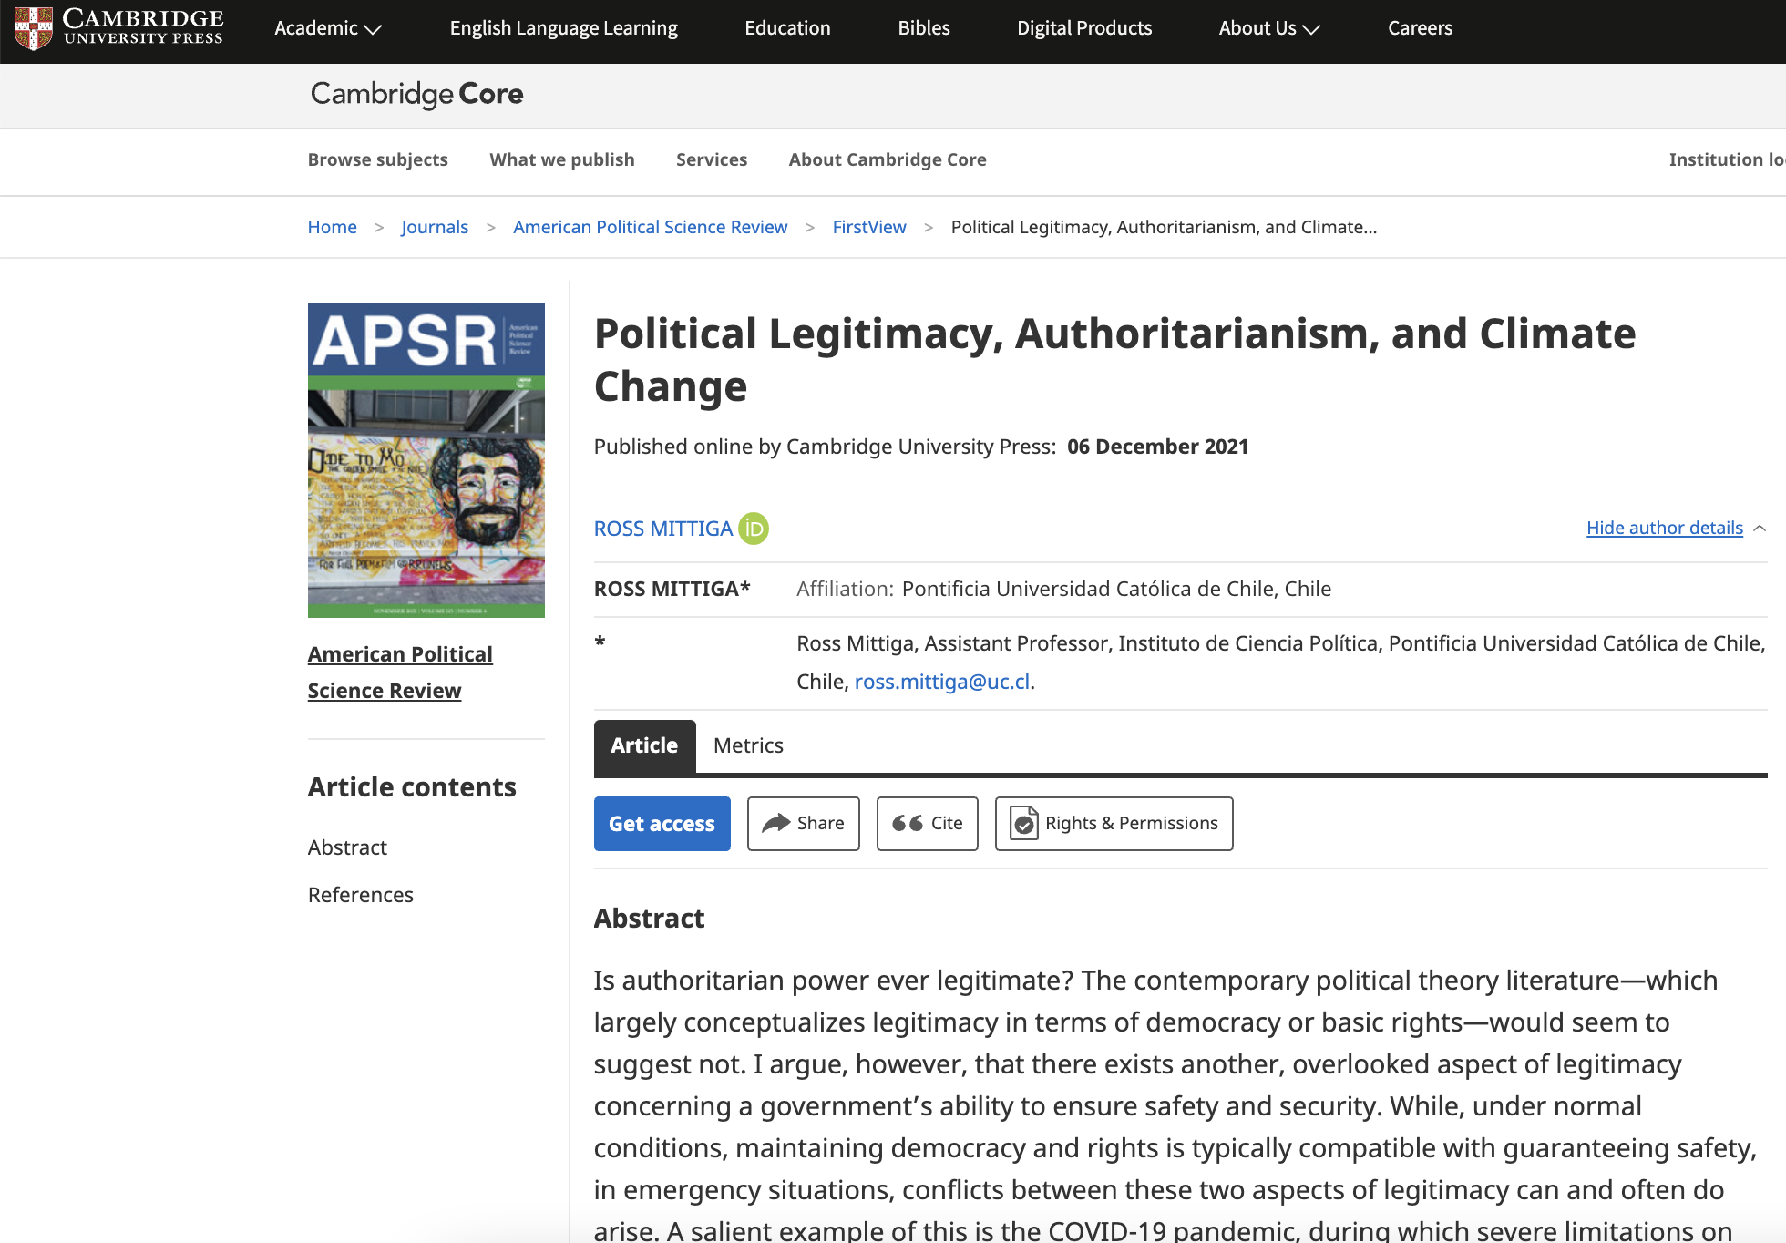Screen dimensions: 1786x1243
Task: Click the Cite quotation marks icon
Action: point(907,823)
